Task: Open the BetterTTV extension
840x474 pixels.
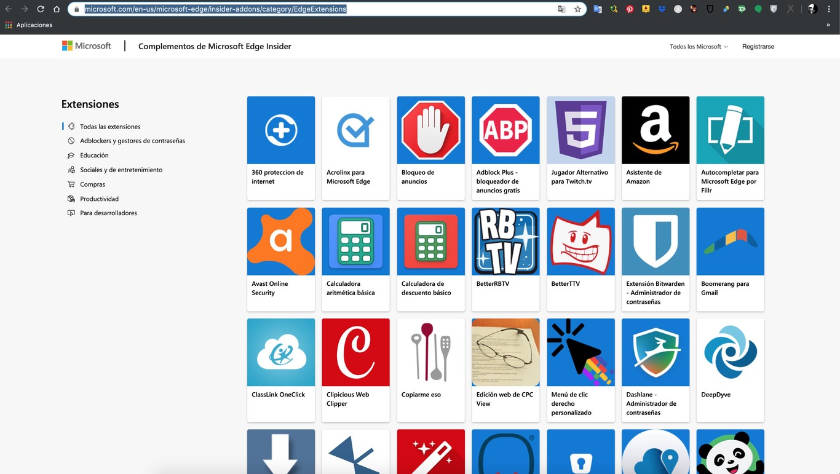Action: pos(580,242)
